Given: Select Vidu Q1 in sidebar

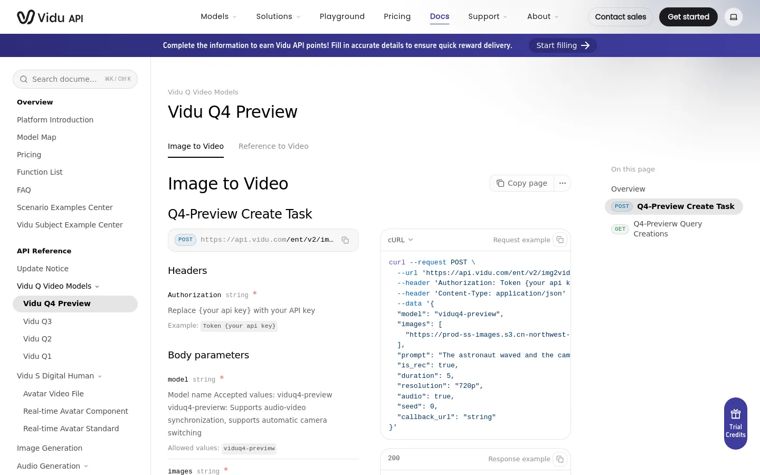Looking at the screenshot, I should (37, 356).
